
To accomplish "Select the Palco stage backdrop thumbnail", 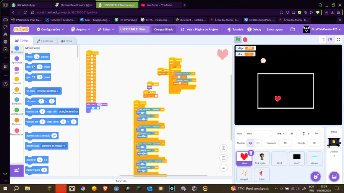I will [334, 143].
